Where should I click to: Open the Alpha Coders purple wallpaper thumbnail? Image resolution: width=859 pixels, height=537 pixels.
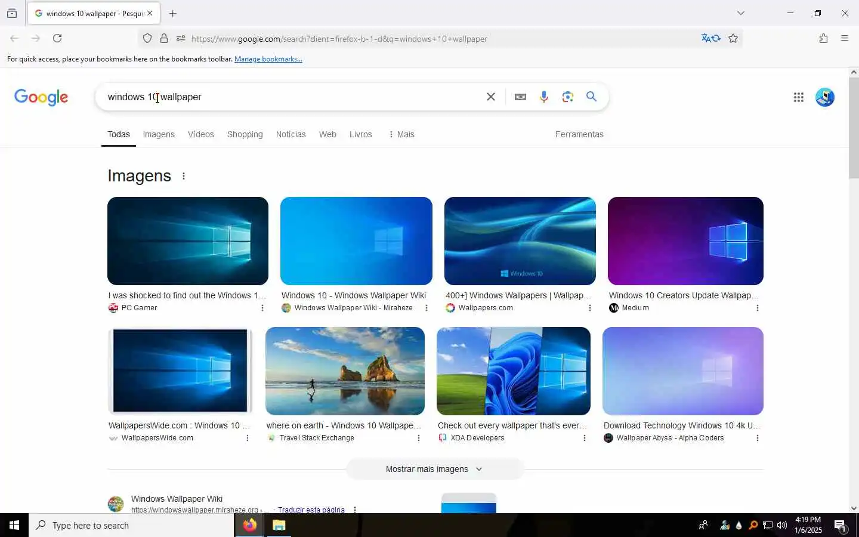click(x=683, y=371)
